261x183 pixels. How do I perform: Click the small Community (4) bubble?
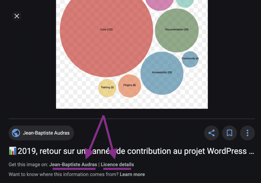pyautogui.click(x=190, y=59)
